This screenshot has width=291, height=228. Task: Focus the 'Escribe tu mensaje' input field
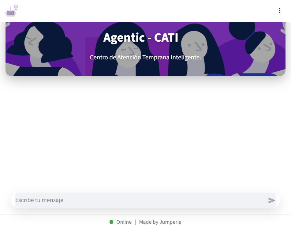coord(141,200)
